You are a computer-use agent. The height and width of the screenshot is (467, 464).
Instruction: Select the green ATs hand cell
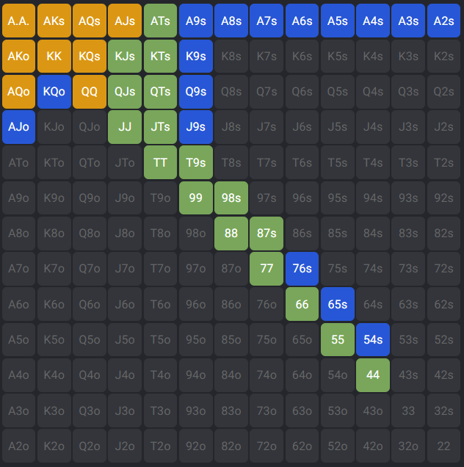pyautogui.click(x=160, y=21)
